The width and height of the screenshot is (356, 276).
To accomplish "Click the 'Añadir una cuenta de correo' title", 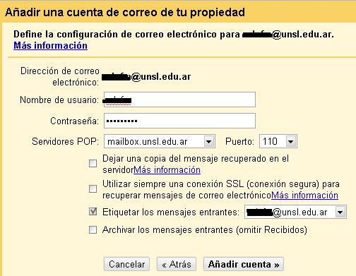I will point(125,12).
